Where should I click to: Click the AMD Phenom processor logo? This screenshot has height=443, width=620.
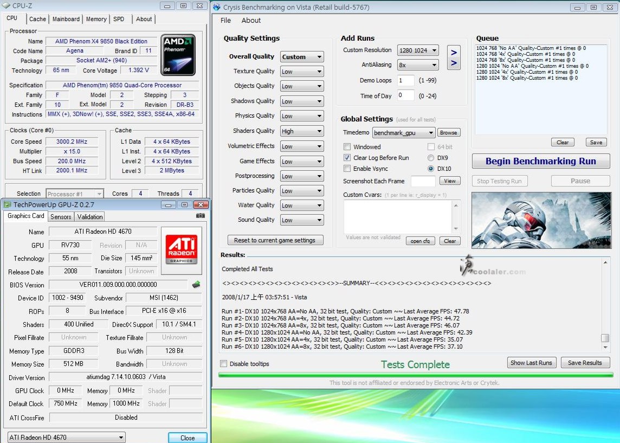tap(178, 55)
